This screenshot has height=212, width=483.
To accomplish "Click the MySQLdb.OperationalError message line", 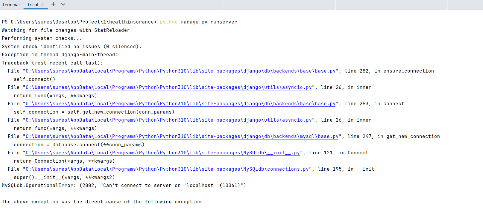I will [x=124, y=186].
